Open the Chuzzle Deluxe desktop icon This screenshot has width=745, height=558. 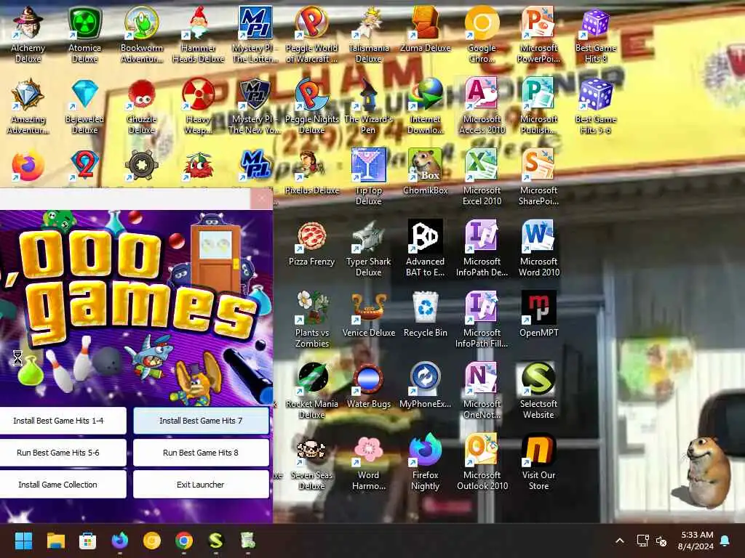point(142,105)
